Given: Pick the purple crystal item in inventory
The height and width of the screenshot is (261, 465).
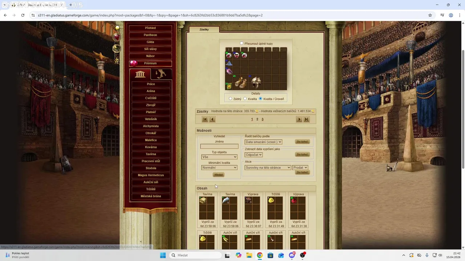Looking at the screenshot, I should click(229, 71).
